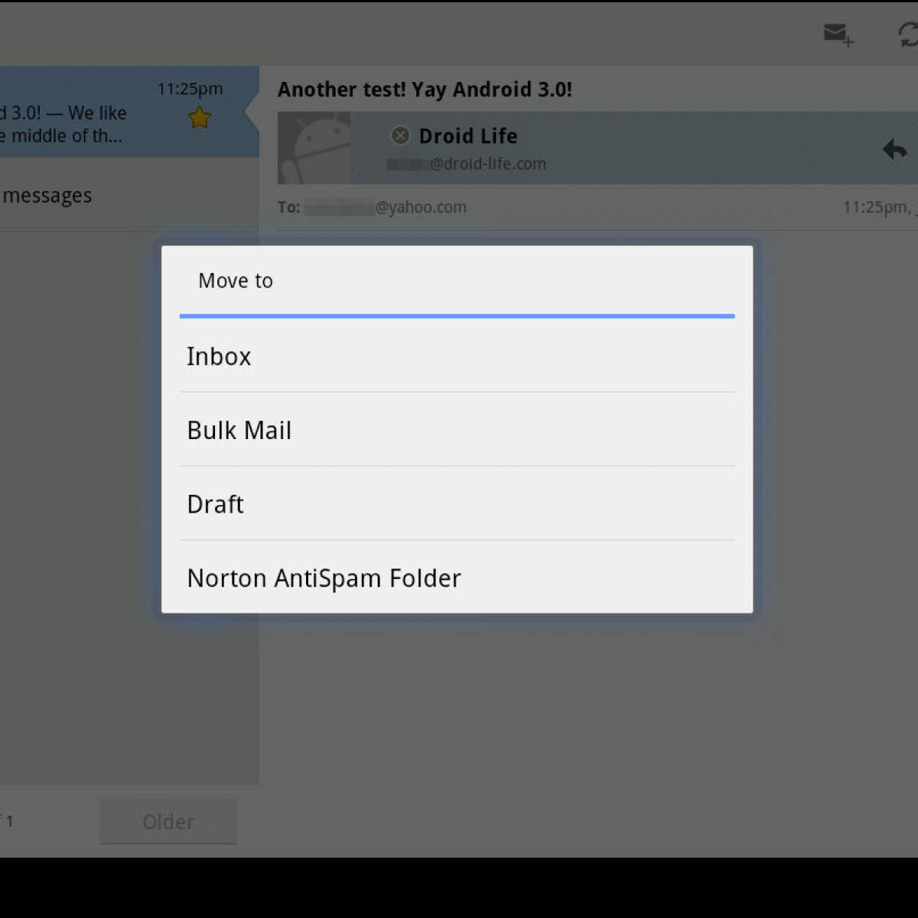Click the refresh sync icon
918x918 pixels.
(907, 34)
